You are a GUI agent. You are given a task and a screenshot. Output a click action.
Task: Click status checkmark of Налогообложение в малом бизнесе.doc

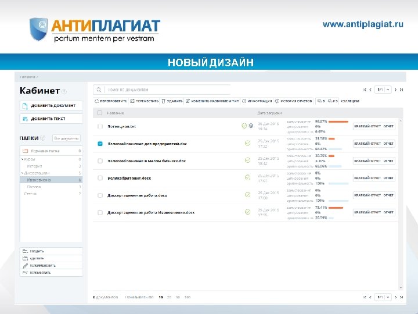click(248, 160)
